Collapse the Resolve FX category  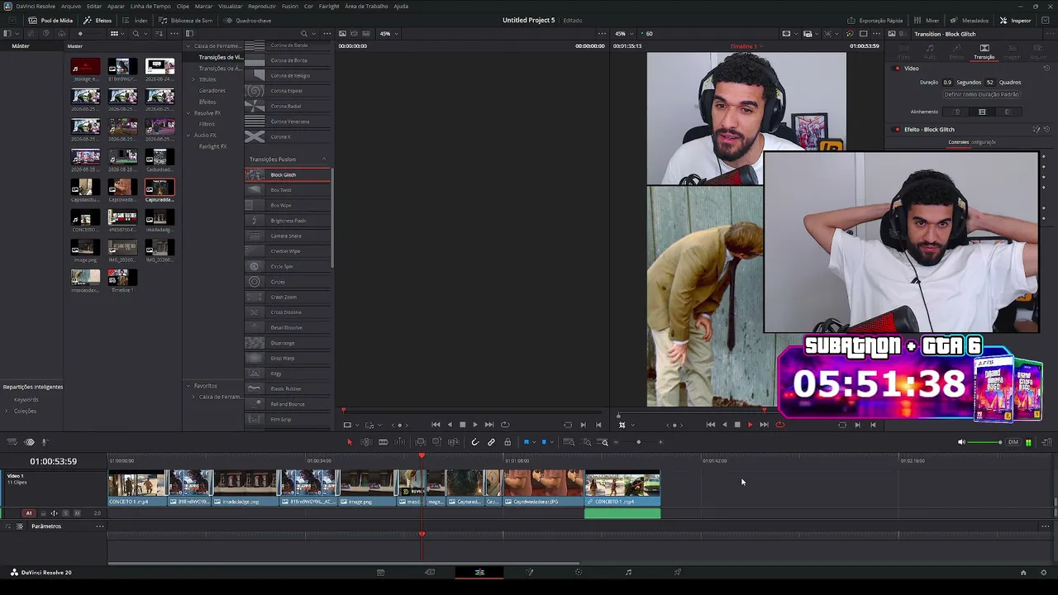188,113
